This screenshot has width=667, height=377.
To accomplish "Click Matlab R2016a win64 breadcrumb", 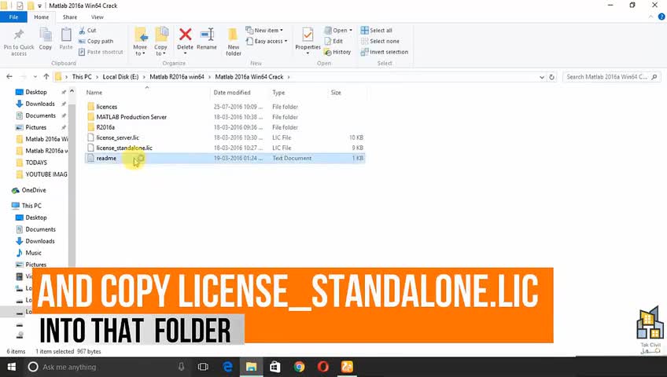I will tap(176, 77).
